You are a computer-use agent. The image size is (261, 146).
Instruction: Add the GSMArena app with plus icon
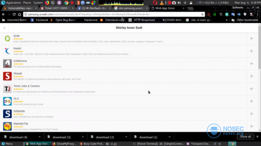[251, 64]
